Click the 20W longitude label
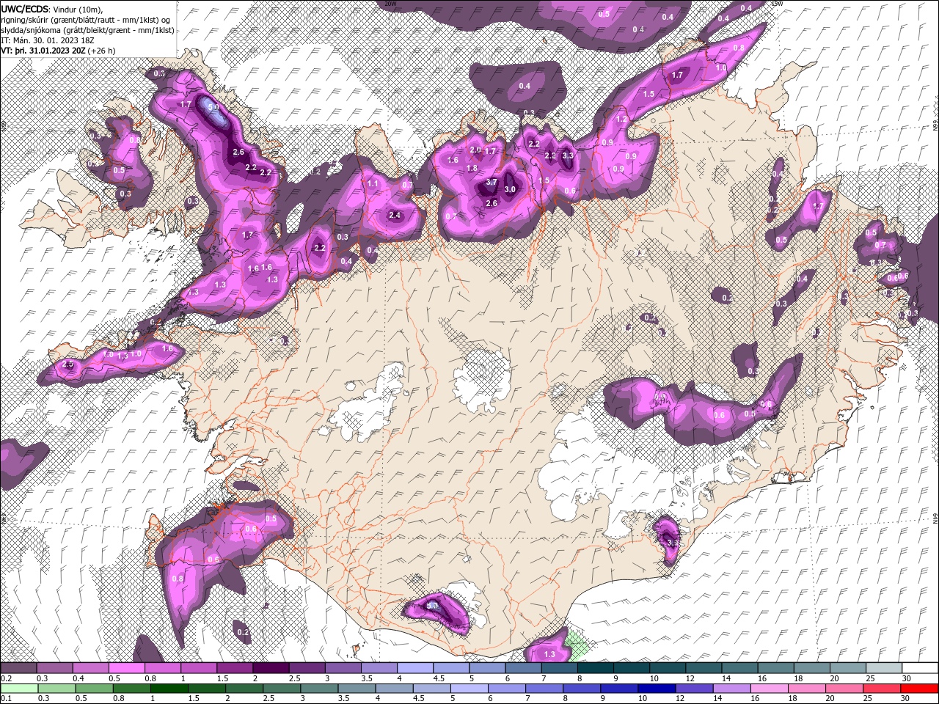This screenshot has height=704, width=939. [391, 4]
